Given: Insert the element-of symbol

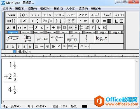Looking at the screenshot, I should click(x=25, y=28).
